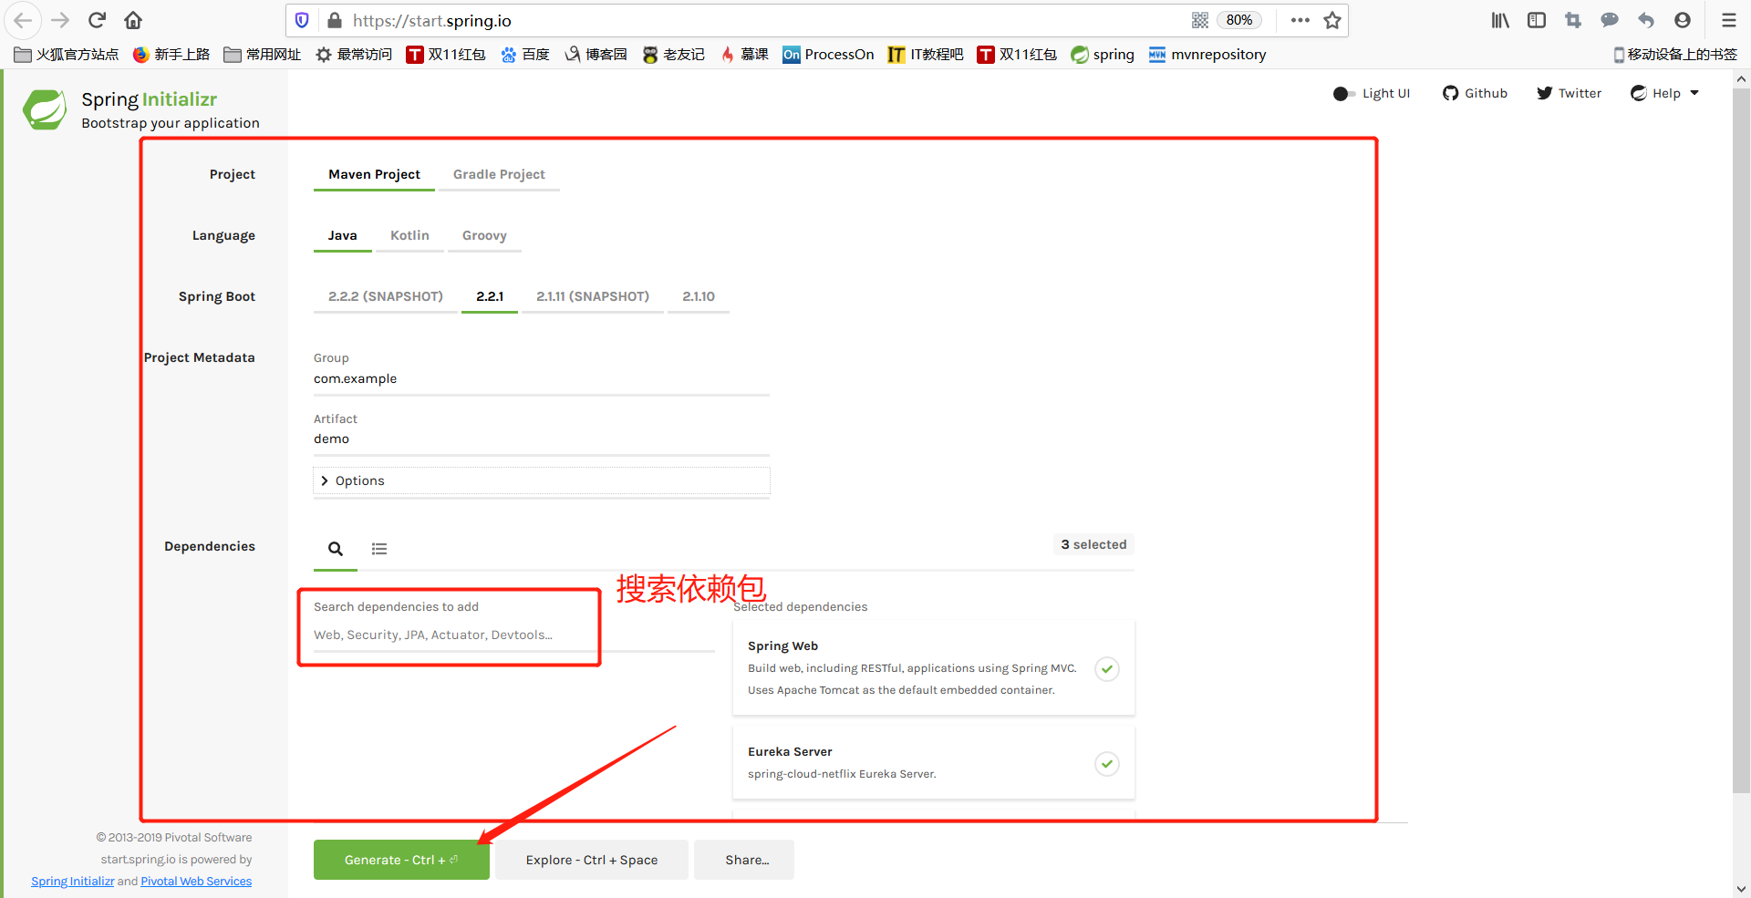Deselect the Spring Web dependency checkmark
The height and width of the screenshot is (898, 1751).
(x=1107, y=669)
